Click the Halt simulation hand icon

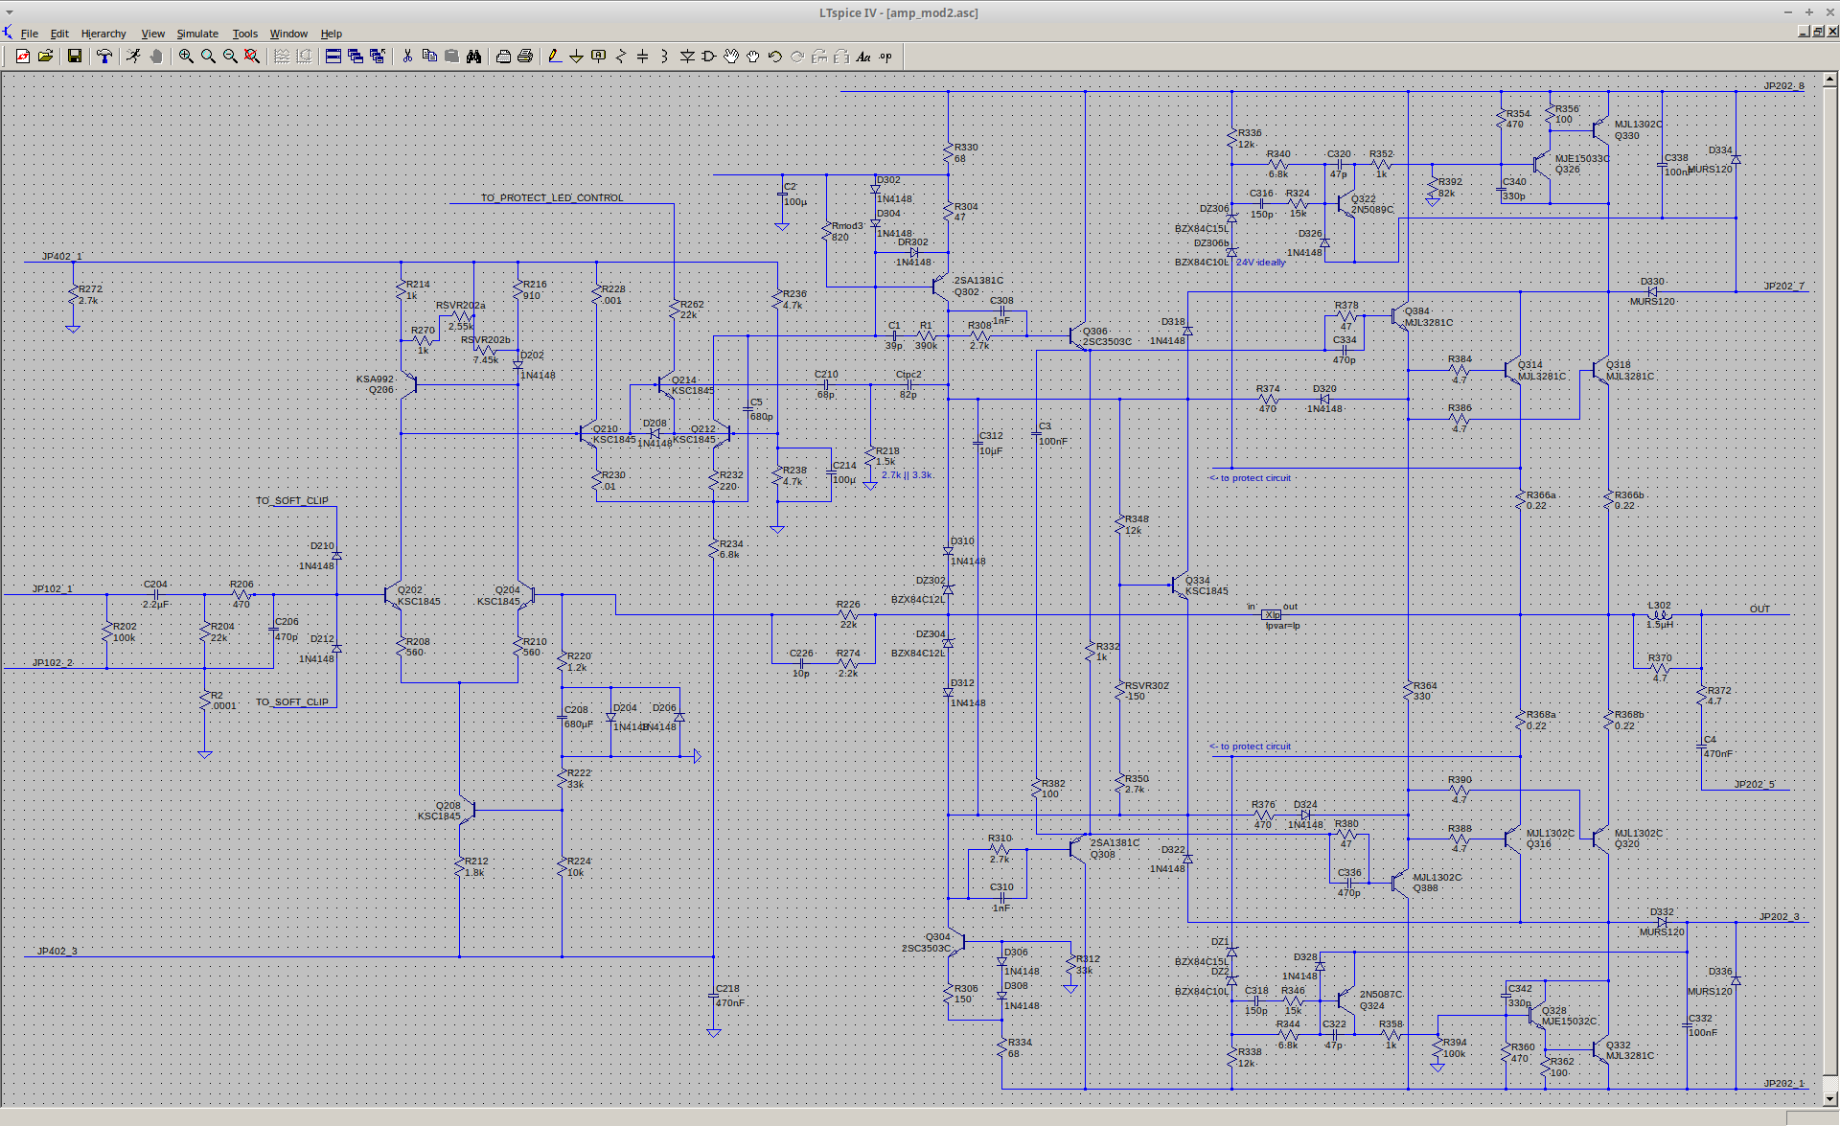click(x=155, y=57)
